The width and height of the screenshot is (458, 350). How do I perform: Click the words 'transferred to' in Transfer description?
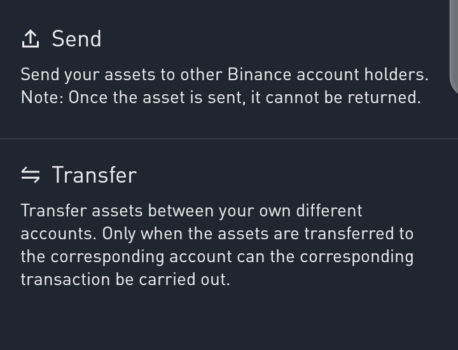tap(359, 234)
